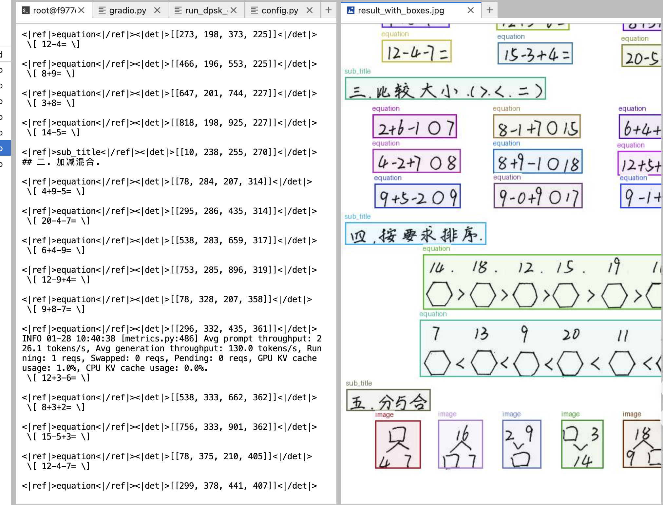Click the highlighted blue item in left sidebar
Viewport: 663px width, 505px height.
pyautogui.click(x=5, y=148)
